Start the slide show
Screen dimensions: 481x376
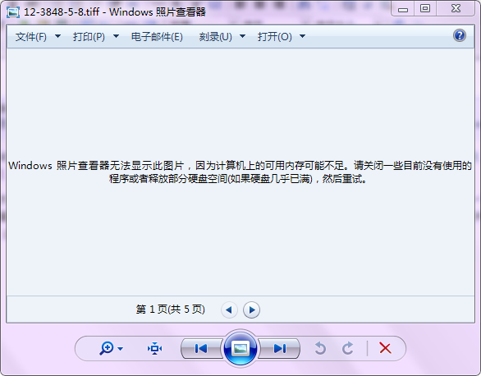click(x=240, y=348)
